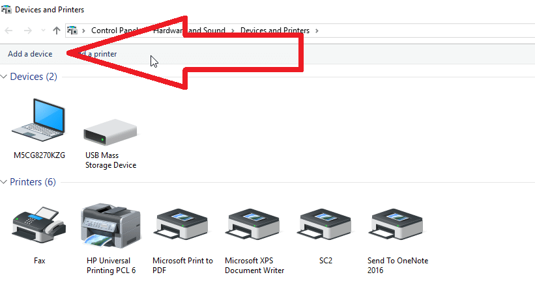Click the Microsoft Print to PDF label
The height and width of the screenshot is (303, 535).
(182, 265)
